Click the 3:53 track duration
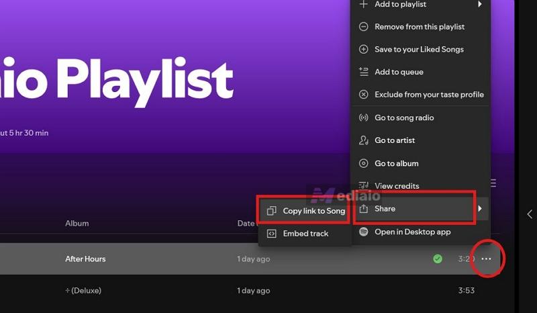This screenshot has width=537, height=313. 466,291
